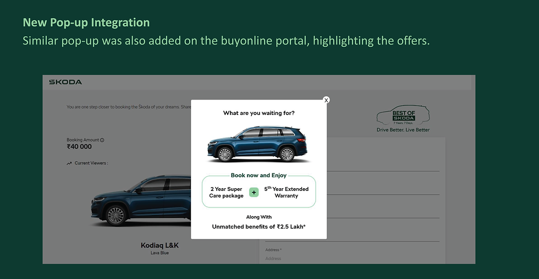Click the Booking Amount info icon
The image size is (539, 279).
pos(102,140)
